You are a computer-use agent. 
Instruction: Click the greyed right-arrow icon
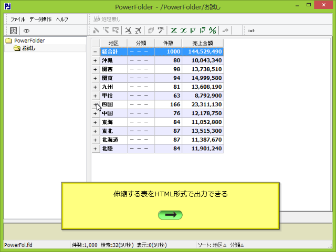coord(225,30)
